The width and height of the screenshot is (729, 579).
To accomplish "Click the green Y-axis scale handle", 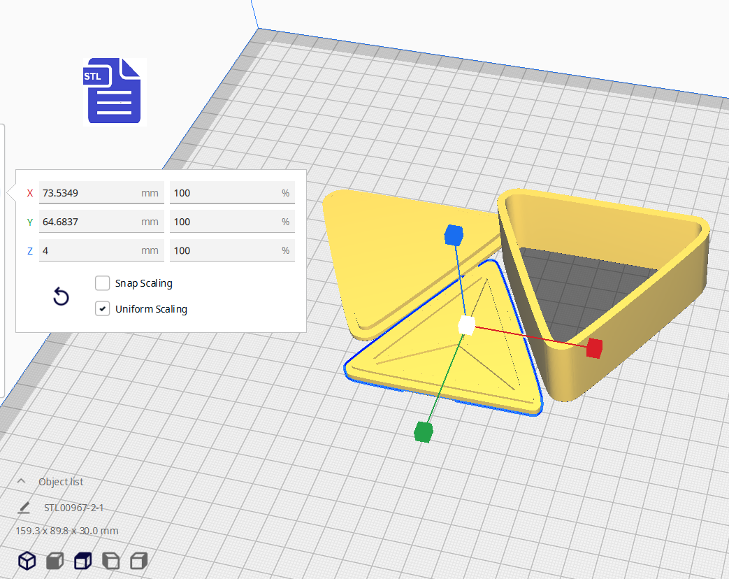I will click(423, 432).
